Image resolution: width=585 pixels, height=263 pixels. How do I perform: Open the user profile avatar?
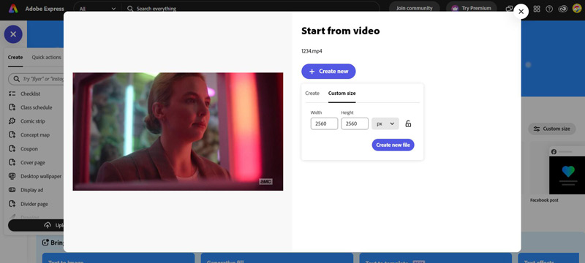[577, 8]
